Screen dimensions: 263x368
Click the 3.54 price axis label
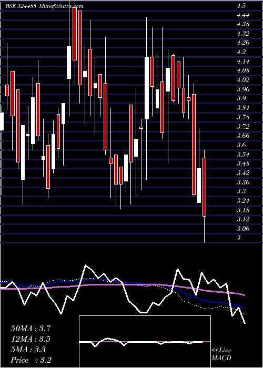click(x=243, y=155)
